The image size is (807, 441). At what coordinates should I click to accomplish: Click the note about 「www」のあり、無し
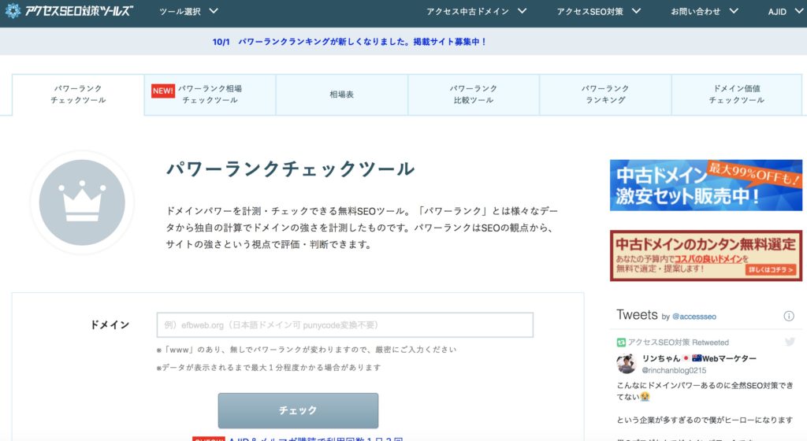pos(307,350)
